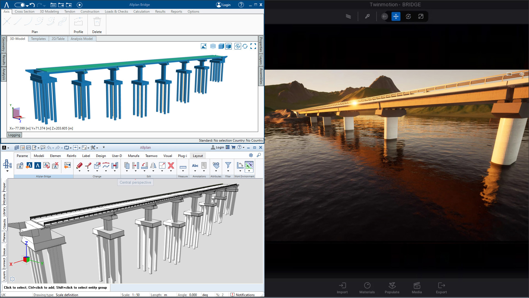Click the blue letter A icon in Allplan Bridge group

38,165
